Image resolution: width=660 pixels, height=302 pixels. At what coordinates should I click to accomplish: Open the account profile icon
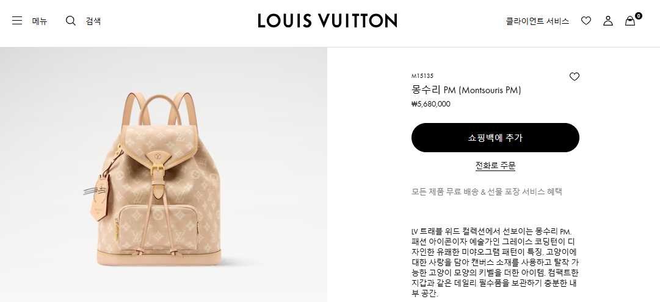click(608, 21)
